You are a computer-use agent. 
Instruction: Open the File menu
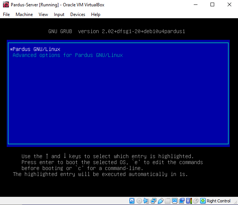tap(6, 15)
